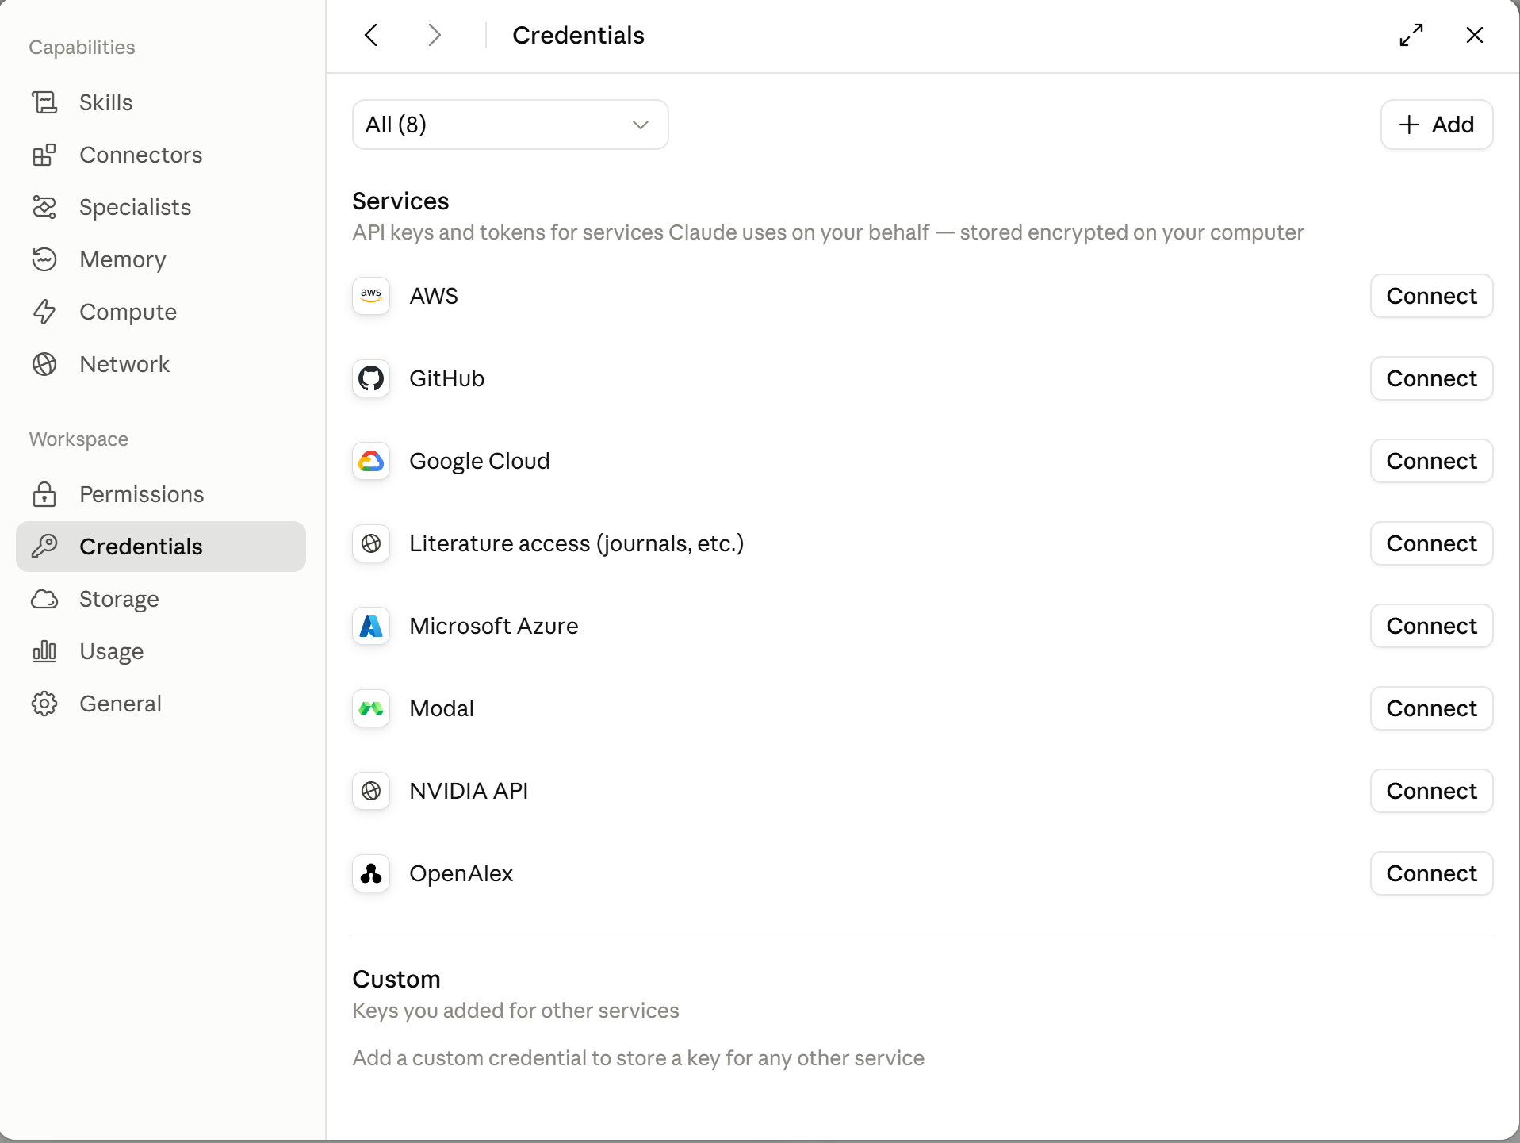
Task: Click the Google Cloud logo icon
Action: pos(371,461)
